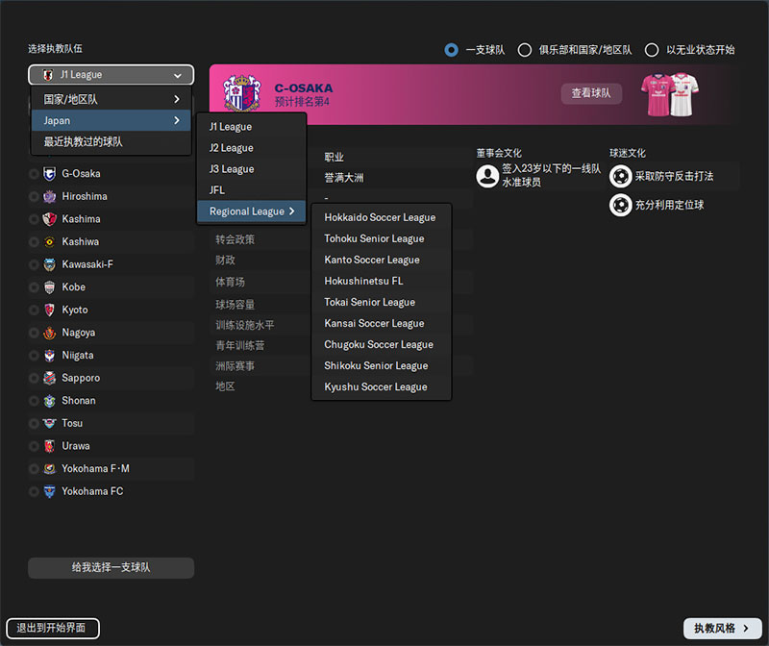Click the football icon beside 采取防守反击打法
The image size is (769, 646).
[x=620, y=177]
